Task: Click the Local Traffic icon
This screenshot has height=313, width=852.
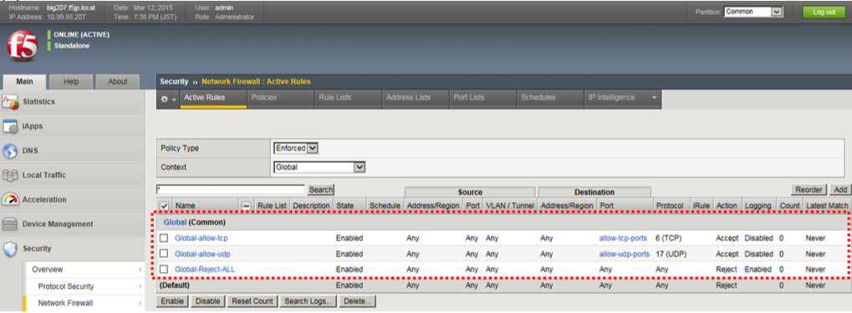Action: click(11, 175)
